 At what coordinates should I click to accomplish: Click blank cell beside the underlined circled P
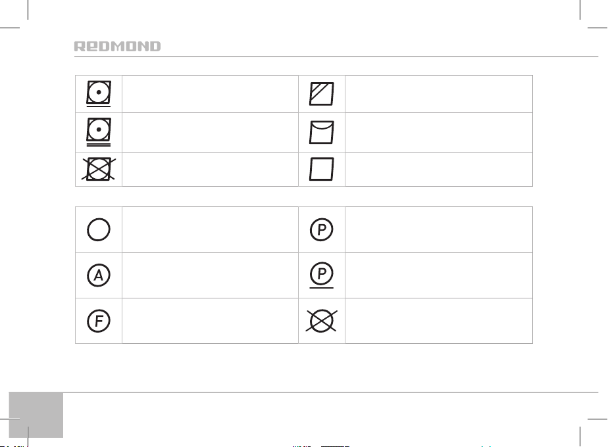coord(439,275)
